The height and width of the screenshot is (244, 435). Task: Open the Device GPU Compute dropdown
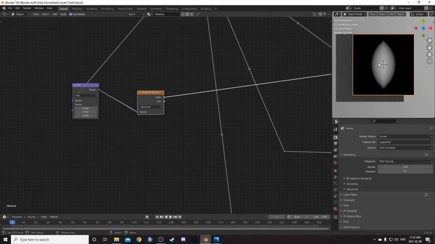[x=405, y=148]
